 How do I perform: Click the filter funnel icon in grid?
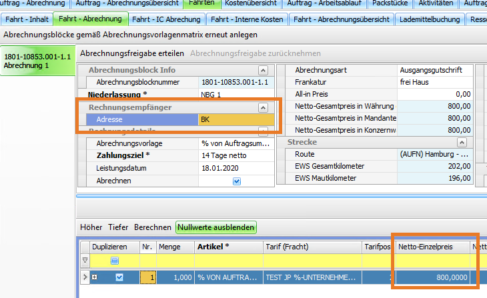(x=84, y=261)
